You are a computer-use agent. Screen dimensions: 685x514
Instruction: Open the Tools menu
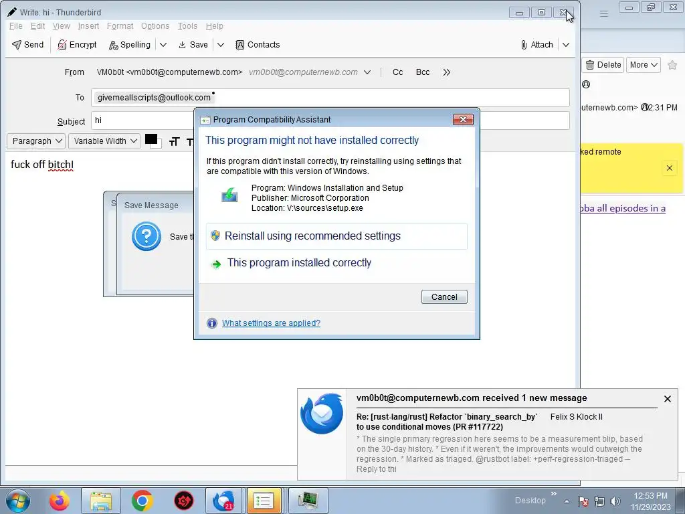coord(187,26)
